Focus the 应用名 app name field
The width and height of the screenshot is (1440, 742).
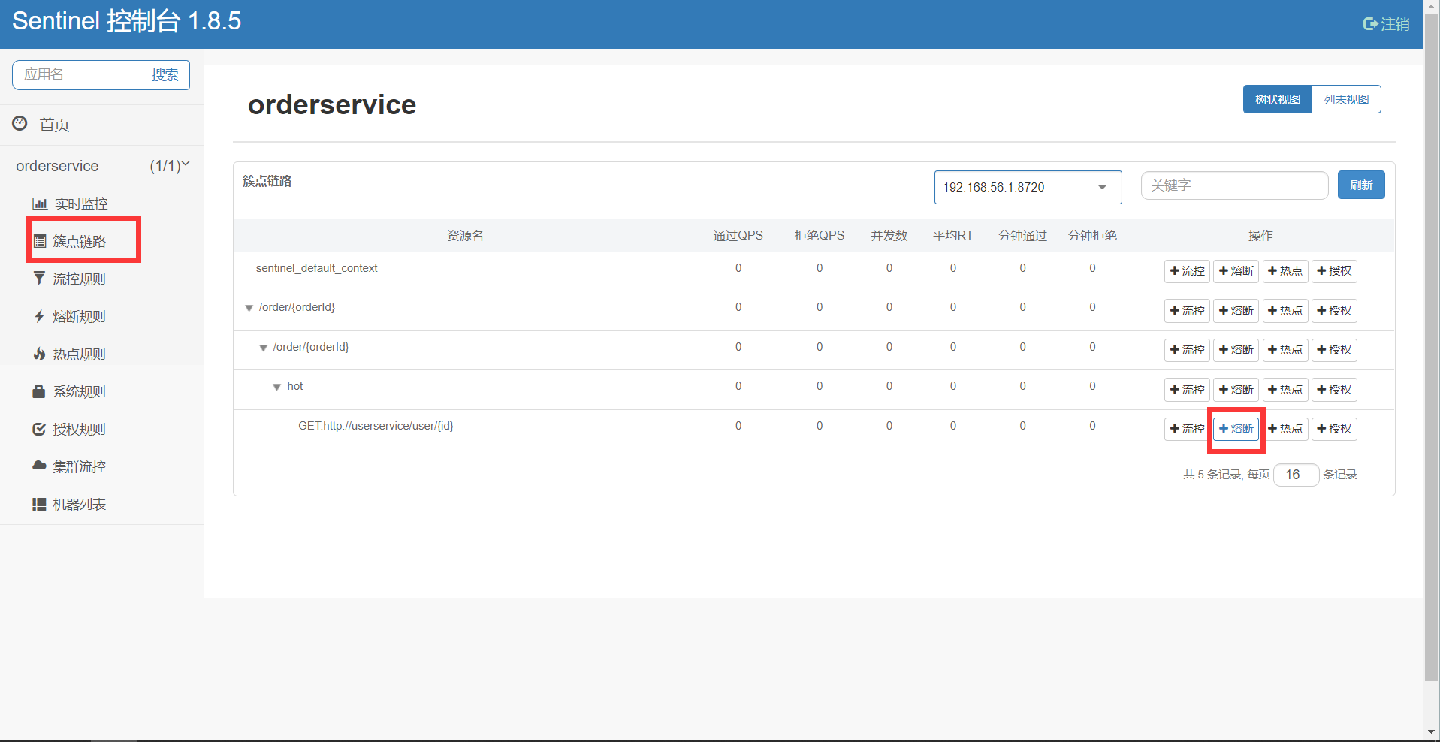coord(76,75)
